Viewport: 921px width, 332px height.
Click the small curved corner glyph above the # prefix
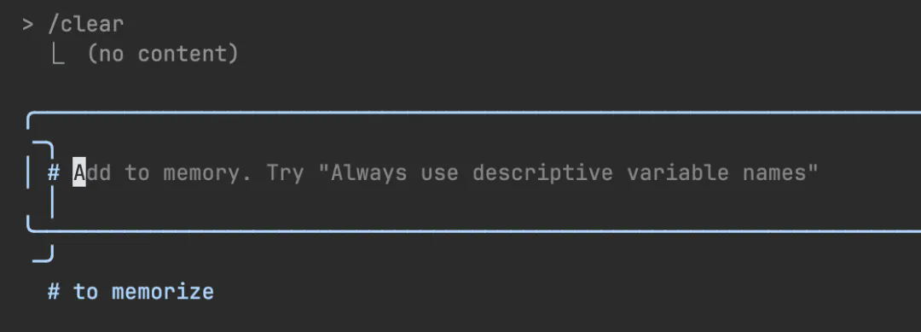(43, 148)
